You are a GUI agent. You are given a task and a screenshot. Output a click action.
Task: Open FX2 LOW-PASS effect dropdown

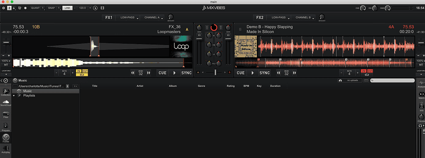[279, 17]
